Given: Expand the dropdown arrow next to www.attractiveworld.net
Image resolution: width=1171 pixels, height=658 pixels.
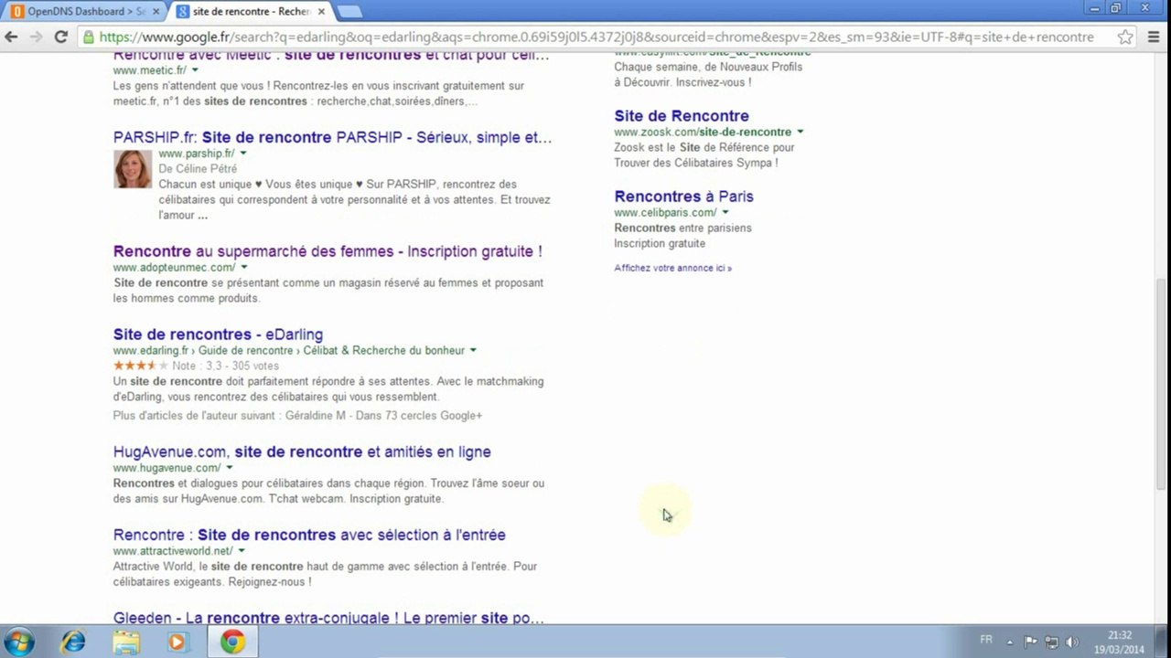Looking at the screenshot, I should (242, 551).
